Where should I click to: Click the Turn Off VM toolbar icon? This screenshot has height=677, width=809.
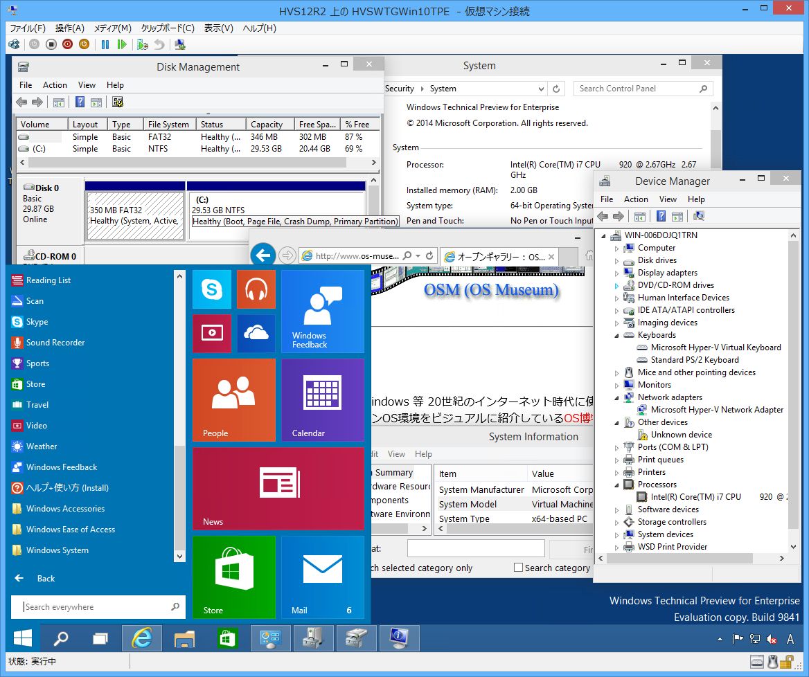(x=51, y=44)
